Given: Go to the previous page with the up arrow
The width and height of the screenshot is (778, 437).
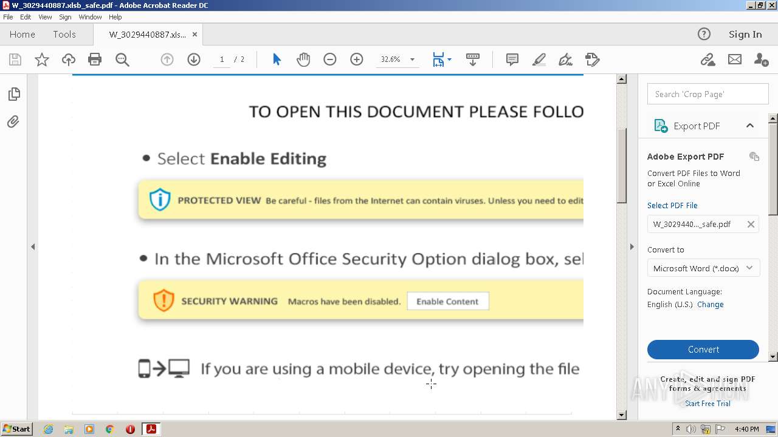Looking at the screenshot, I should [167, 59].
